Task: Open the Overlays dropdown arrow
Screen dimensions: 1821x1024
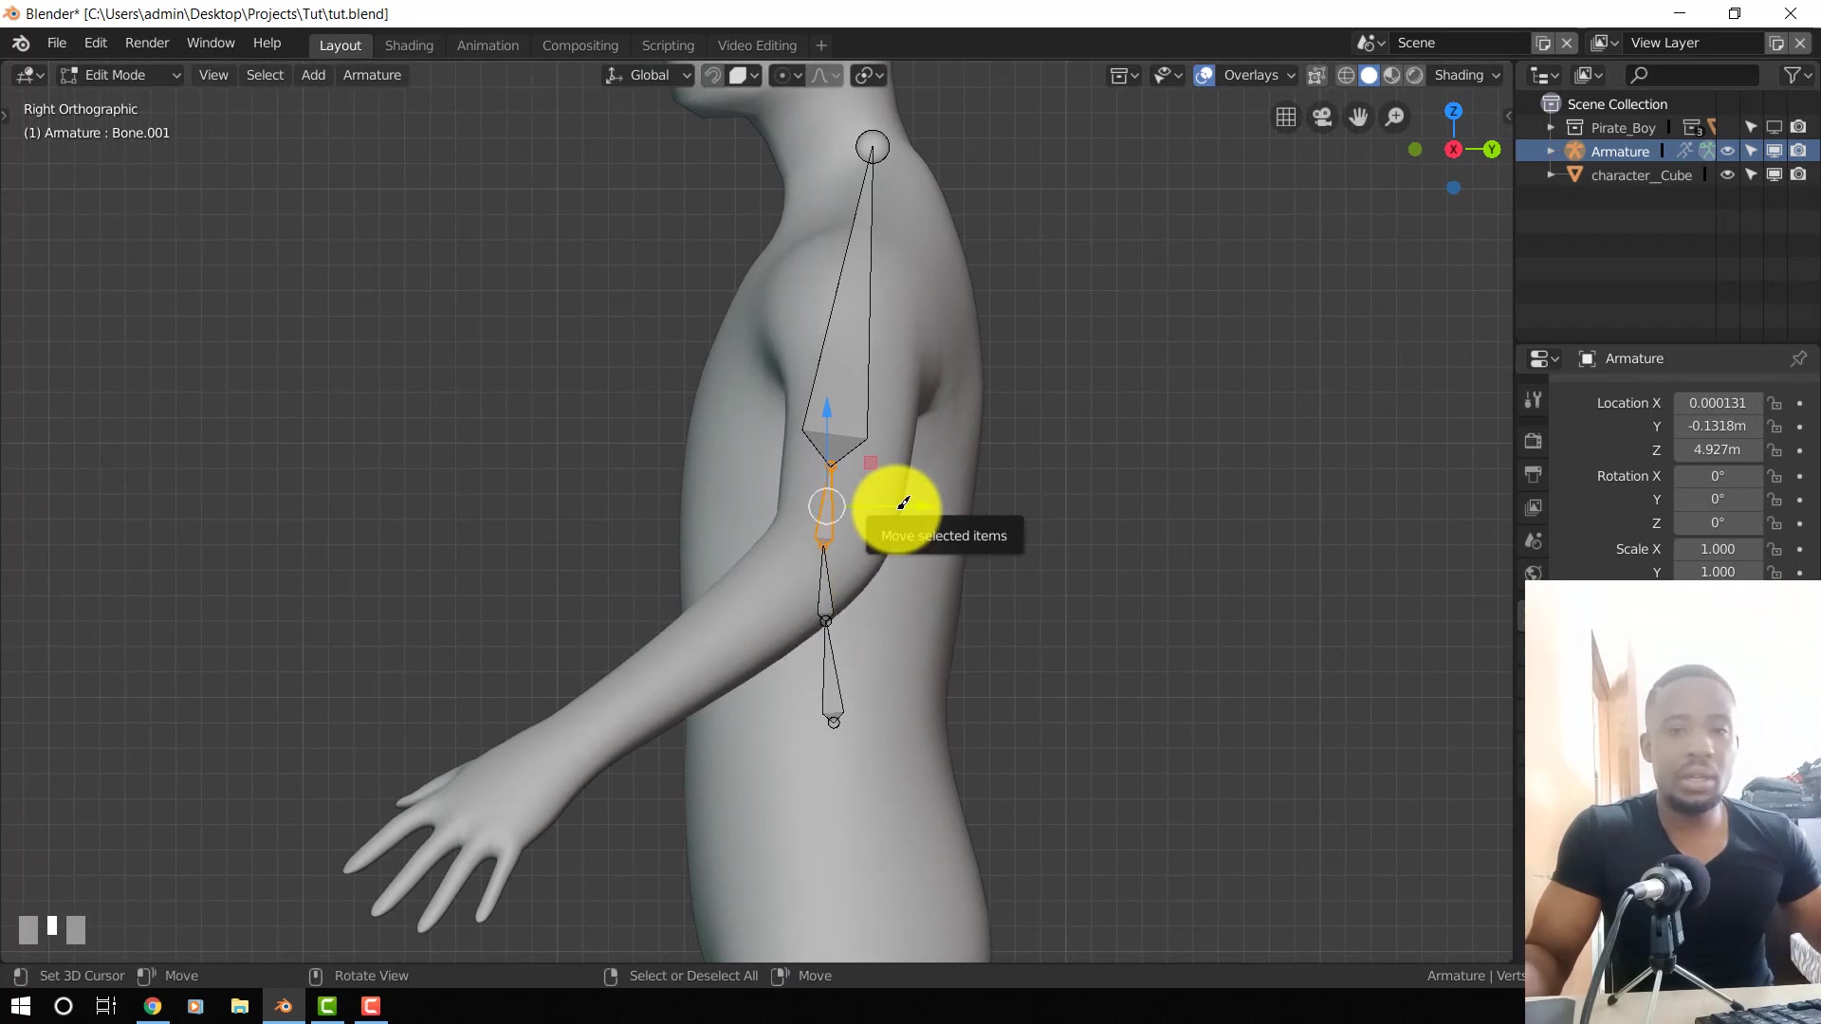Action: (1290, 75)
